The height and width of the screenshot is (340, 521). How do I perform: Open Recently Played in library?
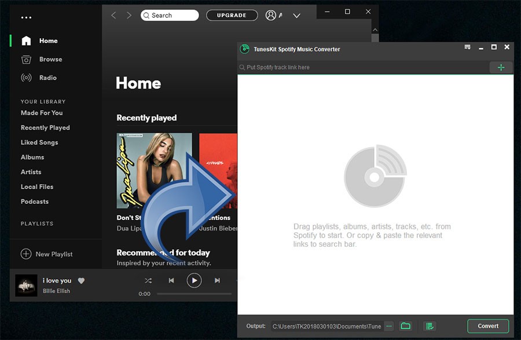45,127
